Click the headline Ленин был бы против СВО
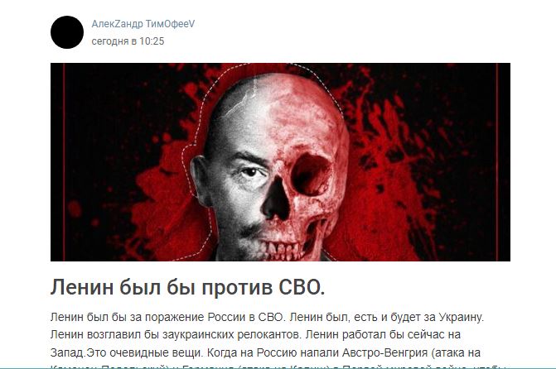Image resolution: width=556 pixels, height=369 pixels. tap(187, 287)
